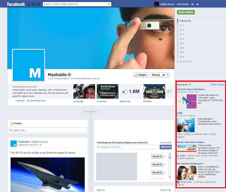Jump to 2012 in timeline navigation
The width and height of the screenshot is (226, 192).
pos(181,30)
